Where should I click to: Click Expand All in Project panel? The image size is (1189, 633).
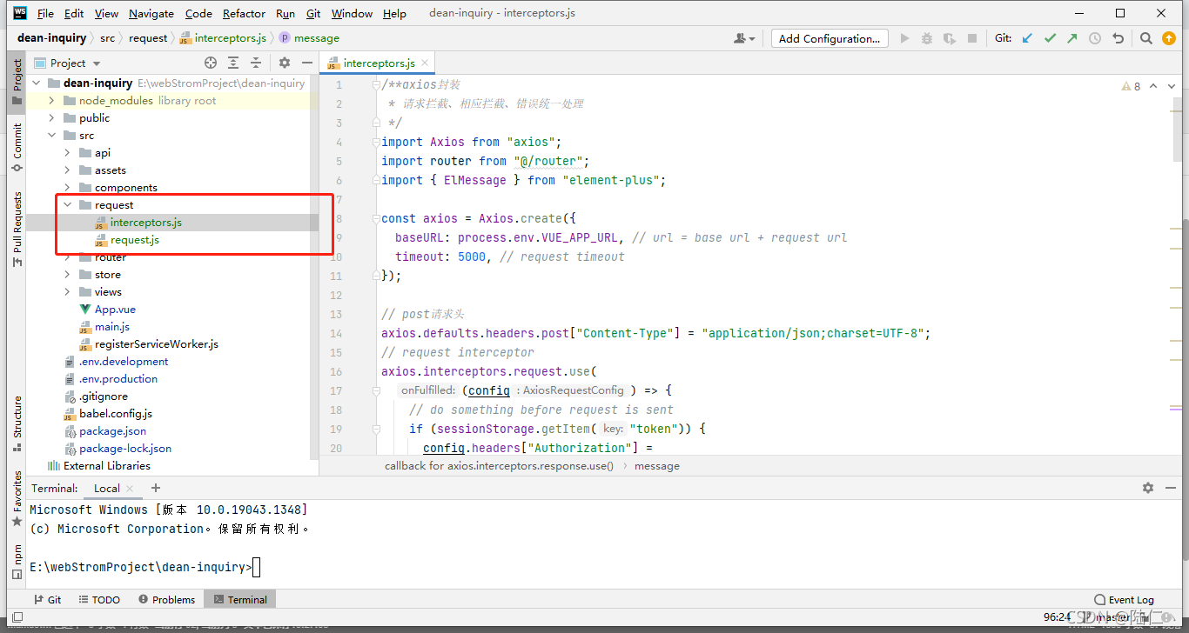pos(233,63)
